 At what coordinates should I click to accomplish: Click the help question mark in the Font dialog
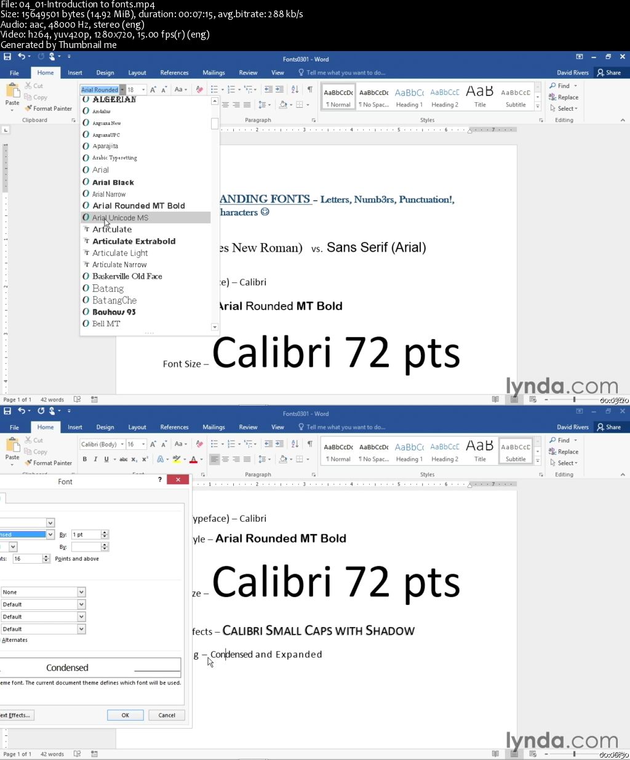point(160,479)
